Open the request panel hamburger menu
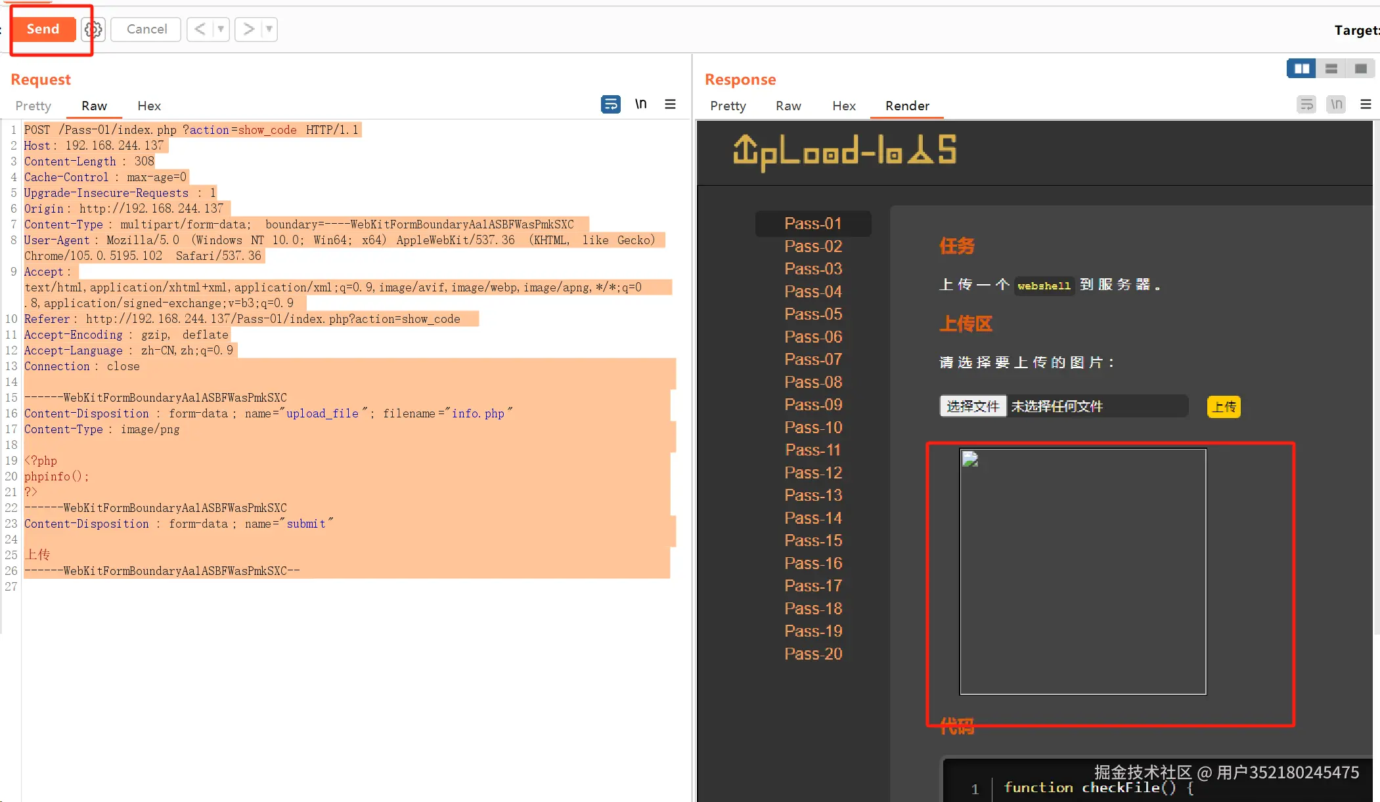1380x802 pixels. pos(670,104)
